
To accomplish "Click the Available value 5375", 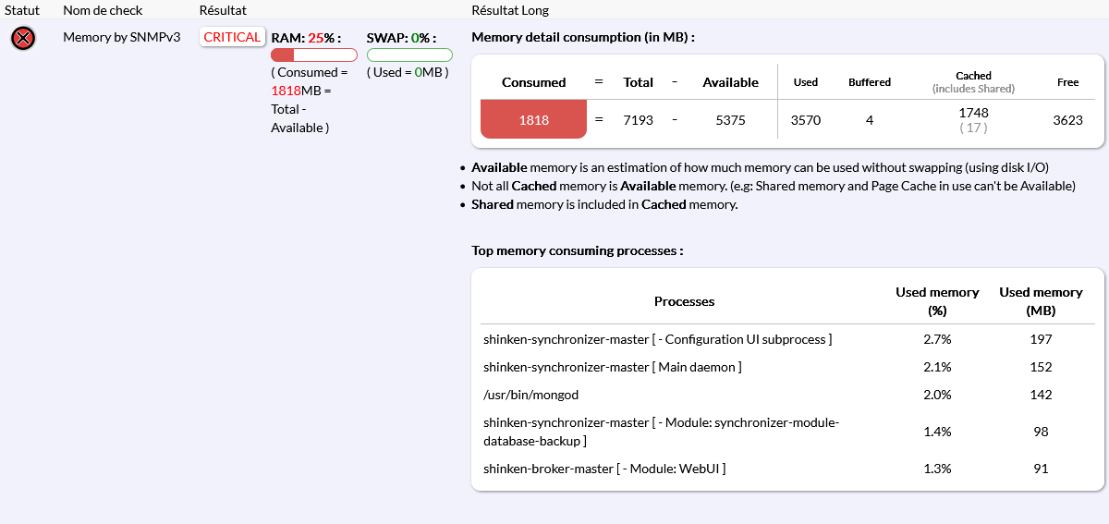I will [x=730, y=120].
